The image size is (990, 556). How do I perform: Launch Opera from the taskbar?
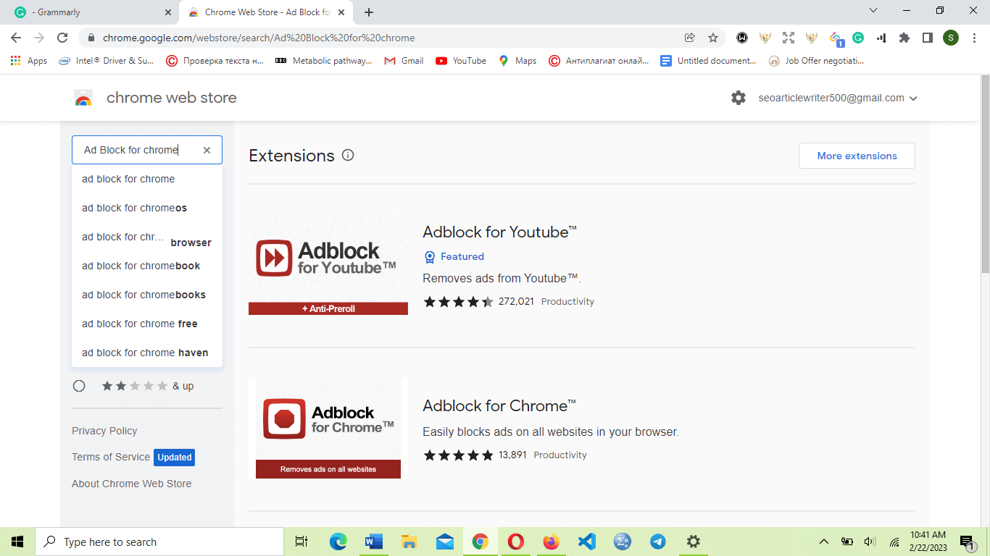pyautogui.click(x=516, y=542)
